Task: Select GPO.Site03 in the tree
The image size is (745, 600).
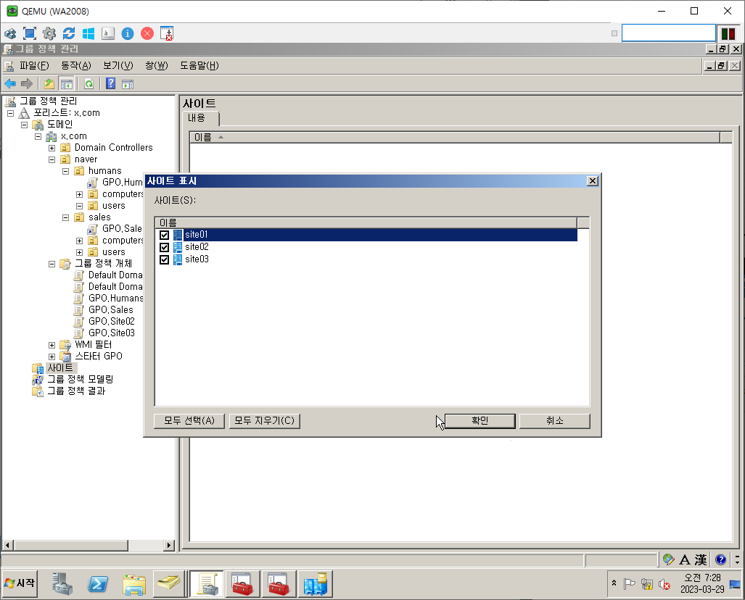Action: 111,333
